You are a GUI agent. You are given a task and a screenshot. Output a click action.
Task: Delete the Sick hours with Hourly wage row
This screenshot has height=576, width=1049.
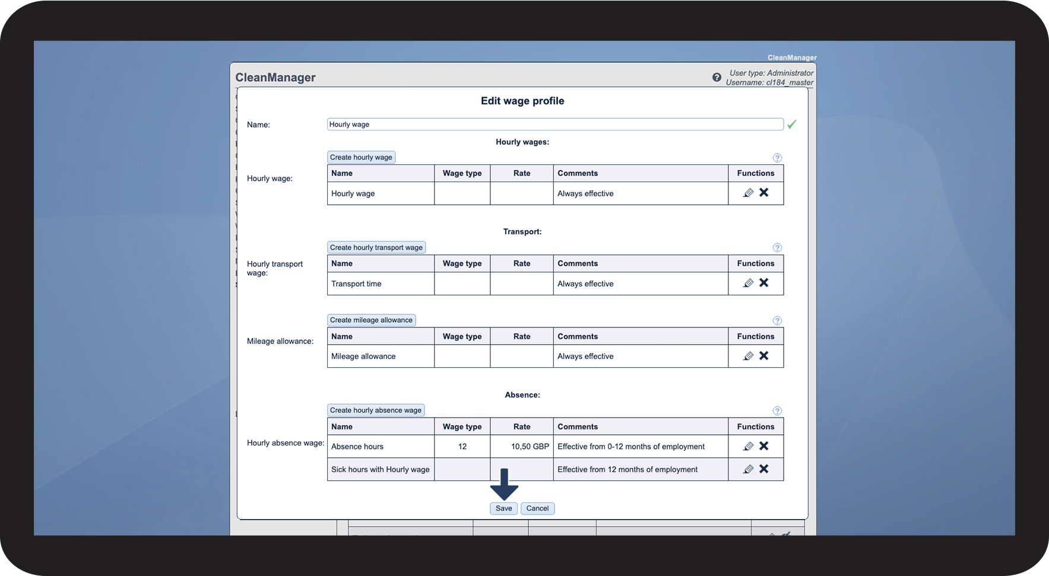pyautogui.click(x=764, y=469)
